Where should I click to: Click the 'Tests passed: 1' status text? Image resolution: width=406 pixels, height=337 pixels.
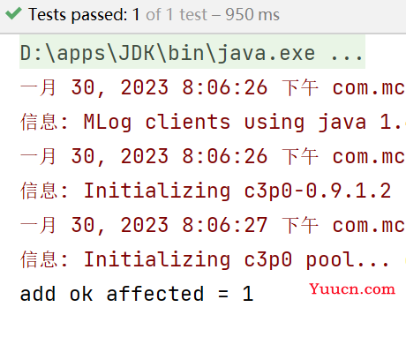click(x=84, y=14)
